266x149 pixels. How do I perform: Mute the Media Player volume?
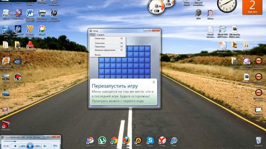tap(45, 146)
